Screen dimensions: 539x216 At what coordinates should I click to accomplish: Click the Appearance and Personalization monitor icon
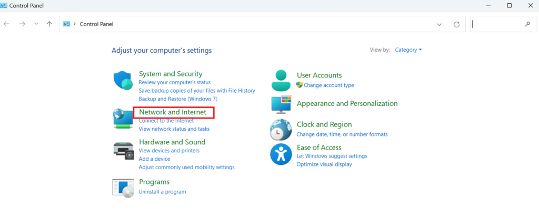281,104
